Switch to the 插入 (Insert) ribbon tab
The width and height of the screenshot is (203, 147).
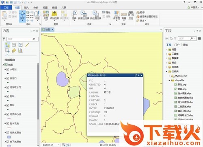click(26, 8)
